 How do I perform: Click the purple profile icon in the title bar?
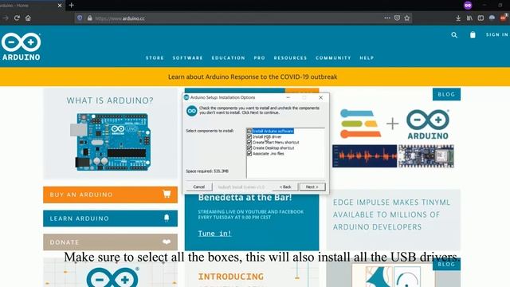[468, 6]
